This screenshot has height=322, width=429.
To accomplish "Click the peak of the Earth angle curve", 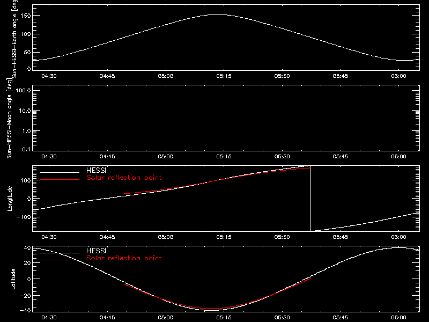I will [218, 15].
